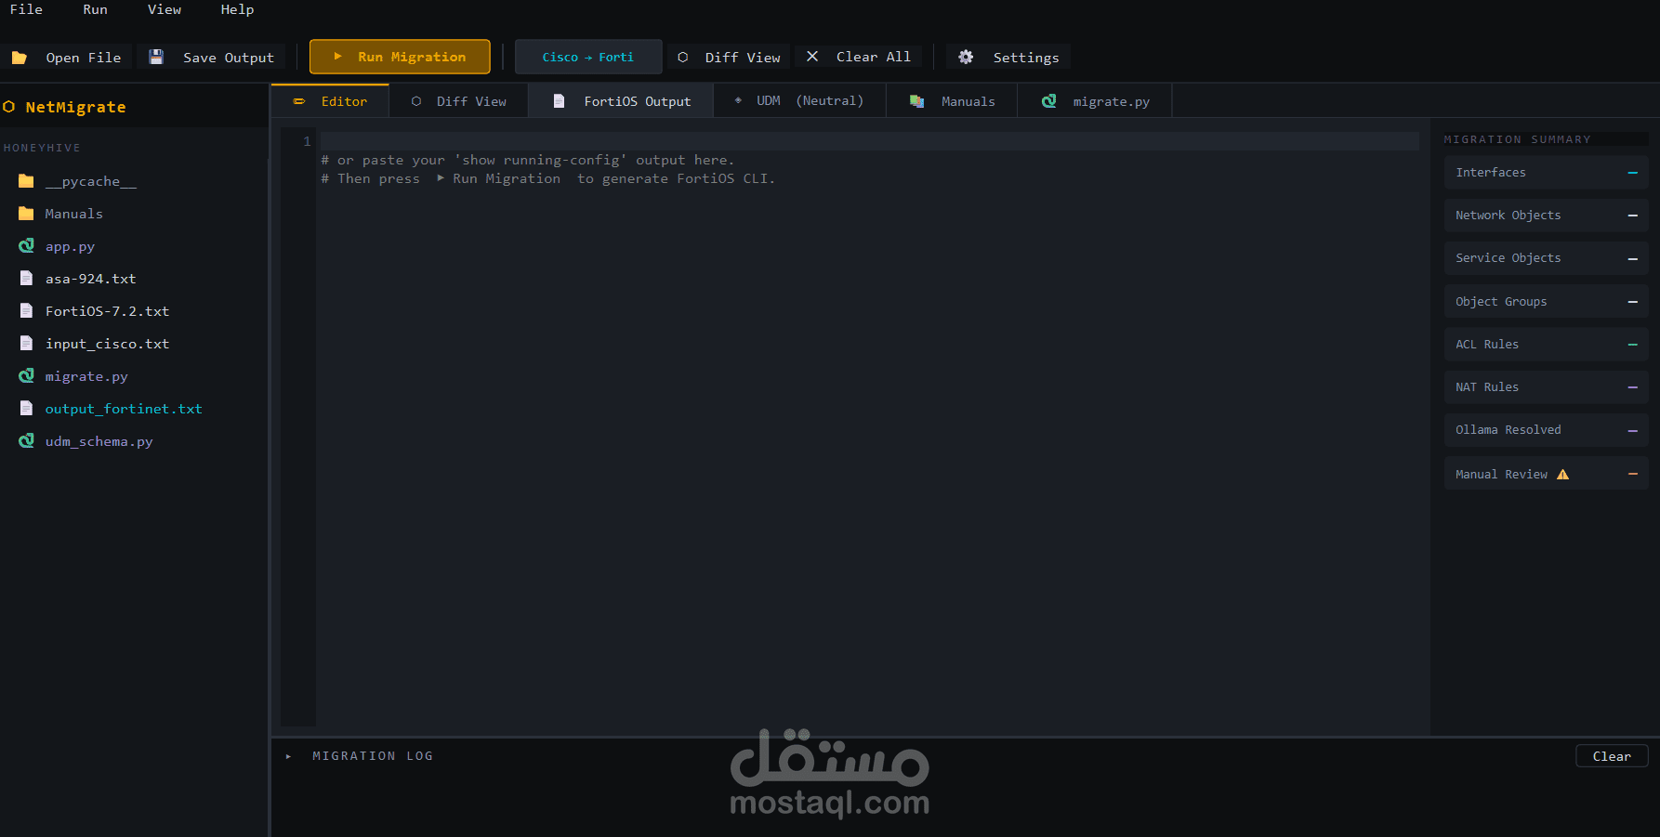Open the View menu
The image size is (1660, 837).
(x=165, y=9)
